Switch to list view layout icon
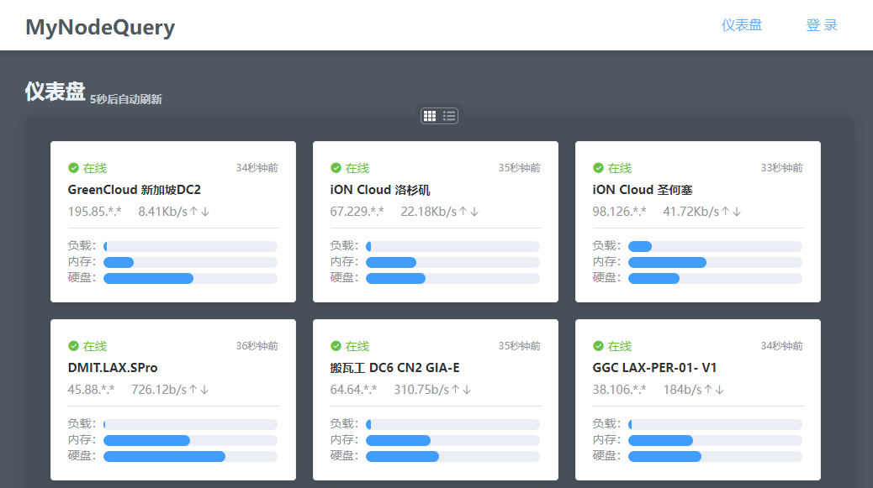Image resolution: width=873 pixels, height=488 pixels. click(x=450, y=116)
